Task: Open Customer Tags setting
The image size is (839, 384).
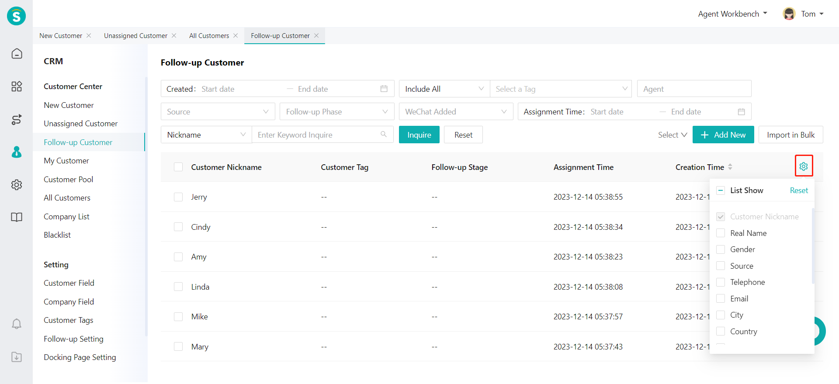Action: point(69,320)
